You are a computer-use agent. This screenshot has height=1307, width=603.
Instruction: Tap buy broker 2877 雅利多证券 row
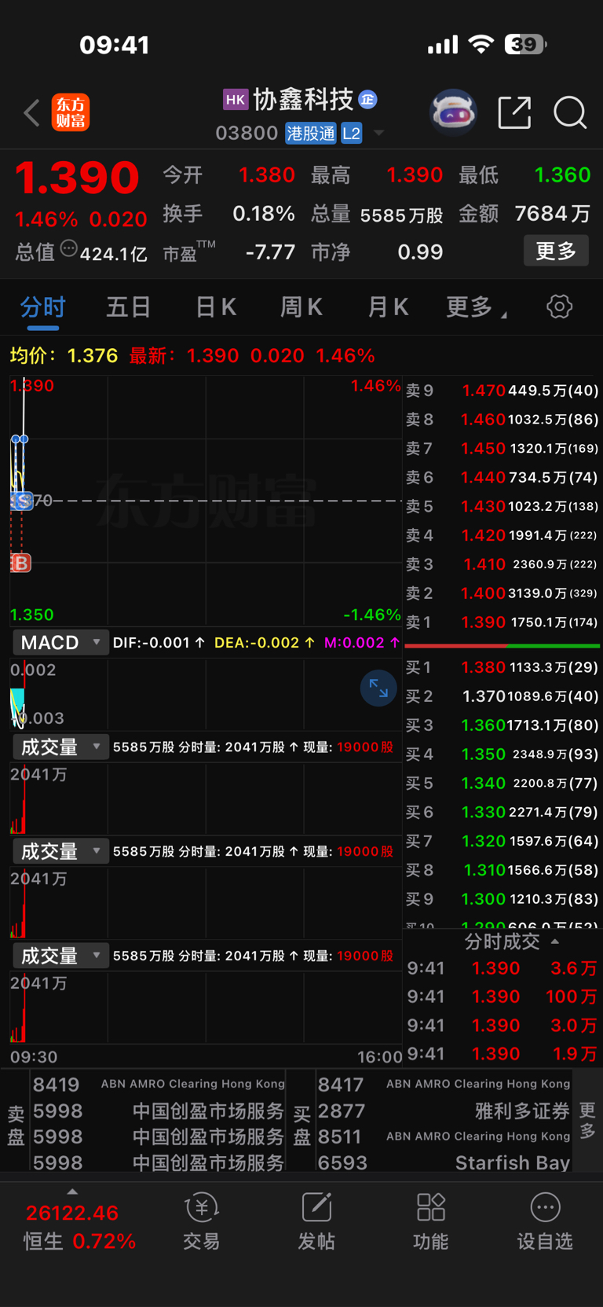tap(444, 1111)
